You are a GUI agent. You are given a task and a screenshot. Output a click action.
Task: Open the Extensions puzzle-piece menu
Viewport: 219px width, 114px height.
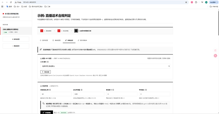[x=196, y=2]
